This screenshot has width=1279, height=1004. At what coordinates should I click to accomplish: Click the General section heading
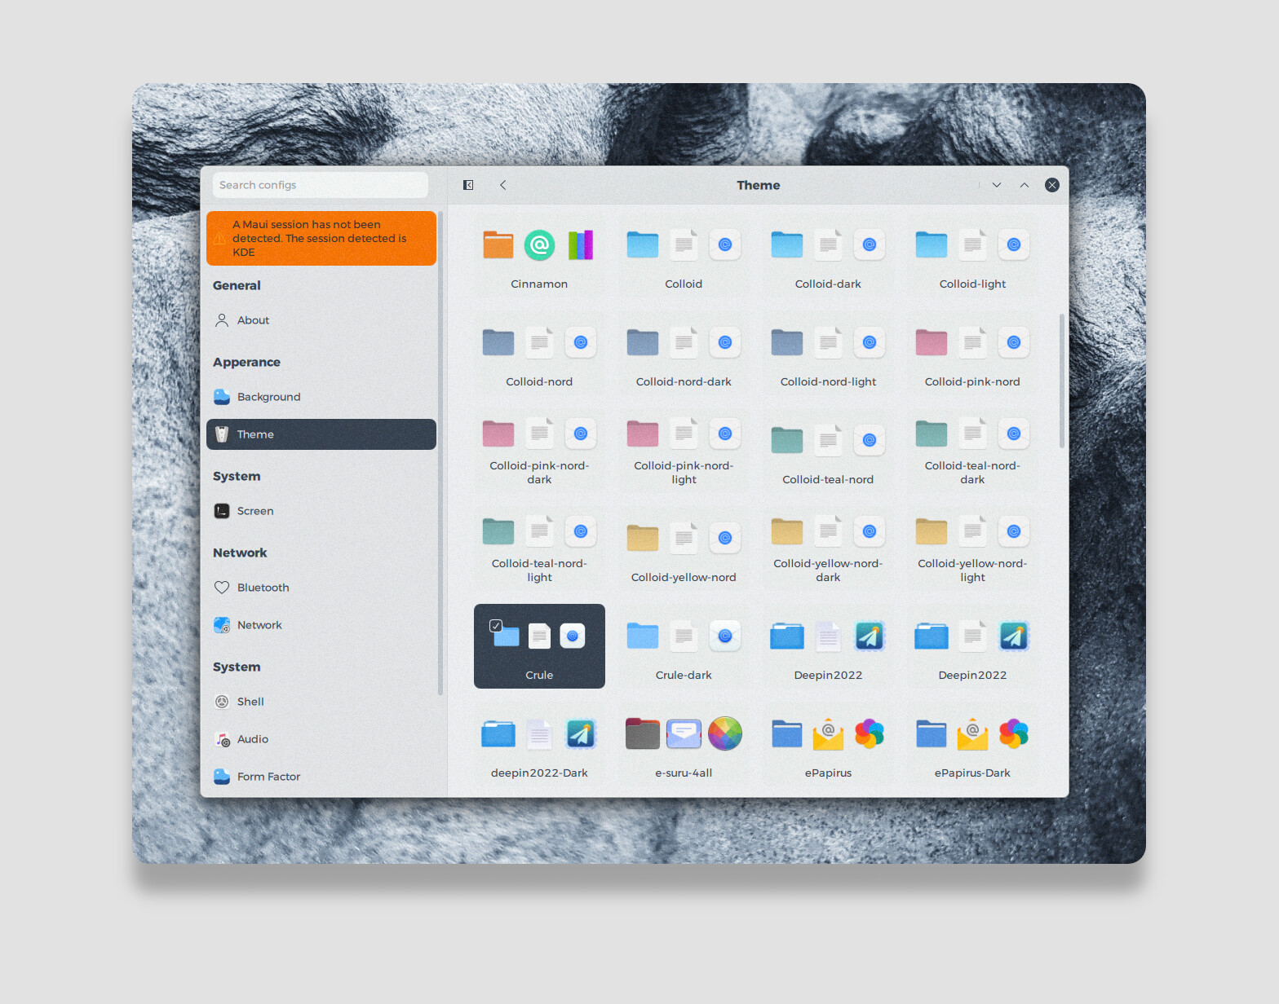click(237, 285)
